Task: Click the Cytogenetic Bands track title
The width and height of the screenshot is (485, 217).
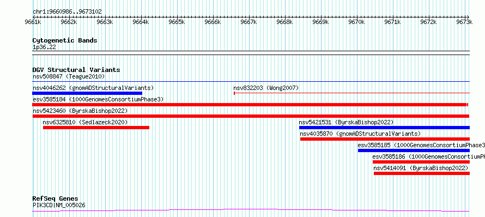Action: [x=65, y=40]
